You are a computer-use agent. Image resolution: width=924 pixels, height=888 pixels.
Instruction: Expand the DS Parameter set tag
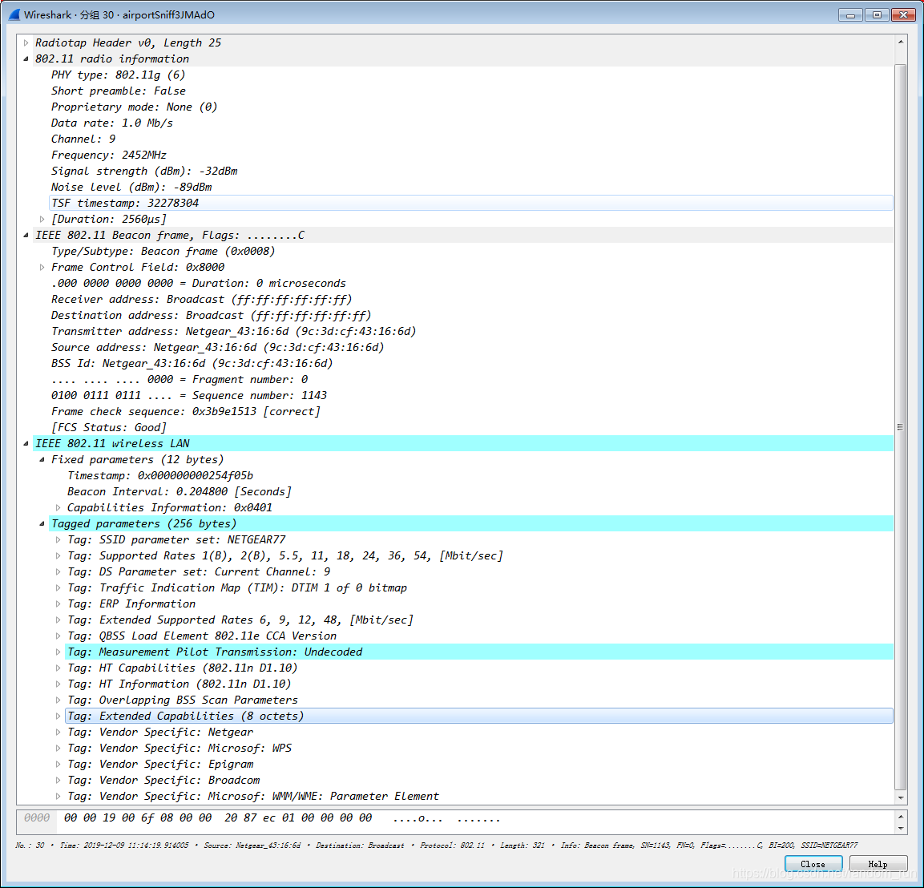(58, 572)
